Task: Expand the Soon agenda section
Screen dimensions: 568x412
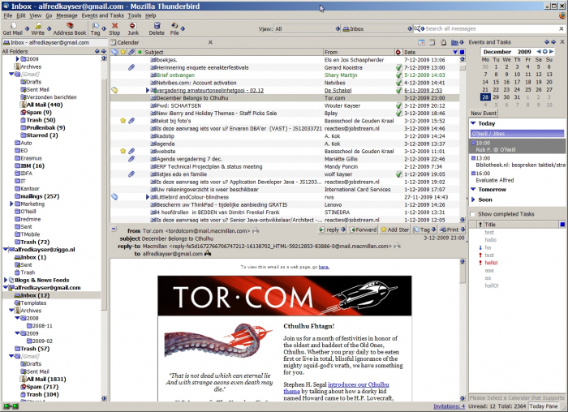Action: click(x=473, y=200)
